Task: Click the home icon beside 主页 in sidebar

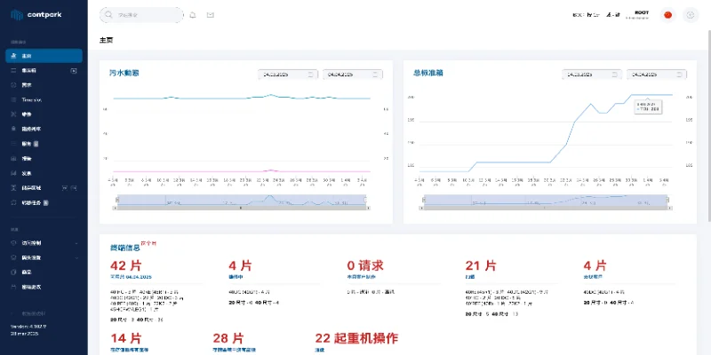Action: click(12, 56)
